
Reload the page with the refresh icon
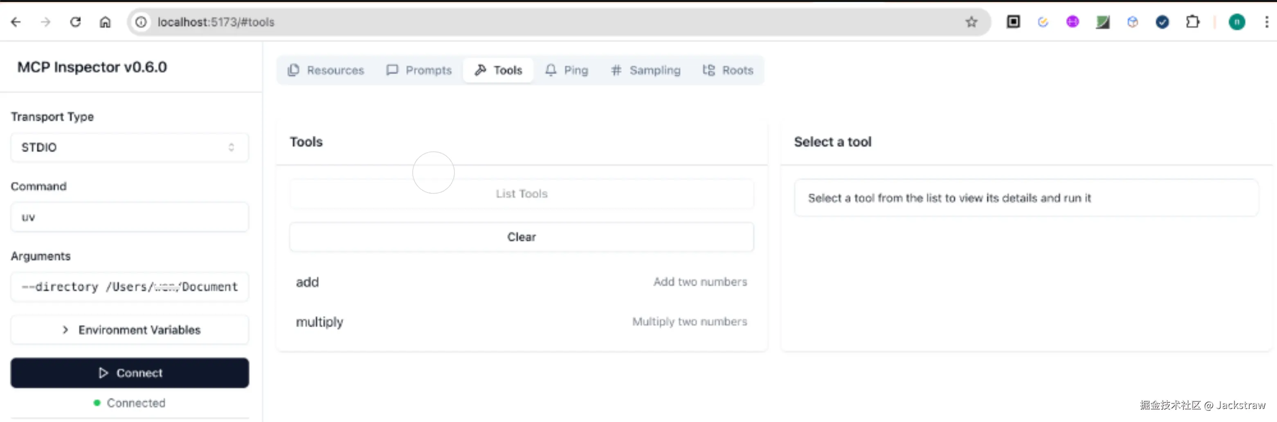click(x=75, y=22)
